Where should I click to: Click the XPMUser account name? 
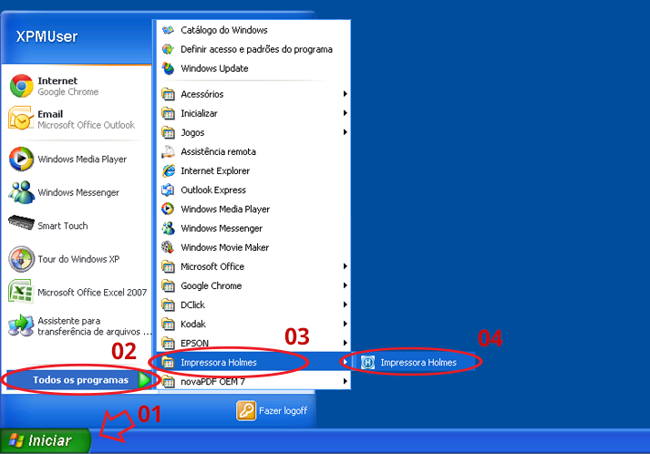(46, 36)
